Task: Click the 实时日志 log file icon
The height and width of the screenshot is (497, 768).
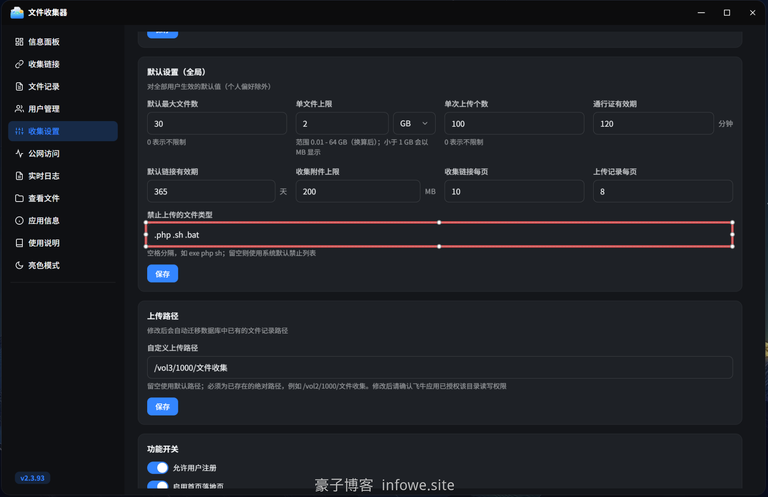Action: click(x=19, y=176)
